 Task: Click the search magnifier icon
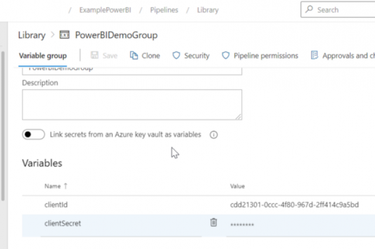point(309,9)
